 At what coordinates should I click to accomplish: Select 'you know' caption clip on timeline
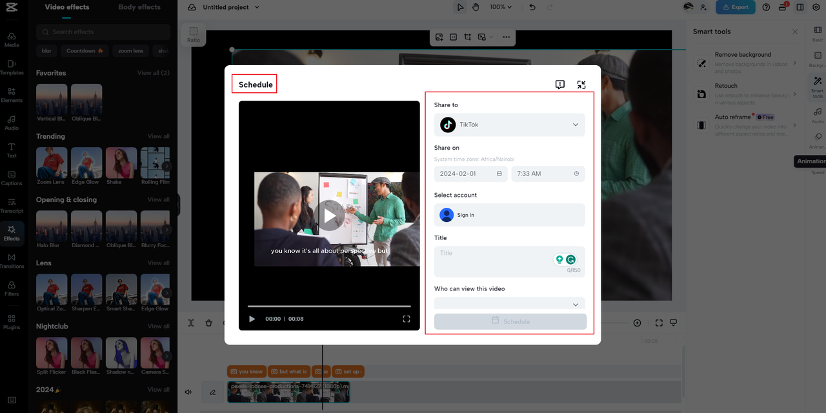point(246,372)
